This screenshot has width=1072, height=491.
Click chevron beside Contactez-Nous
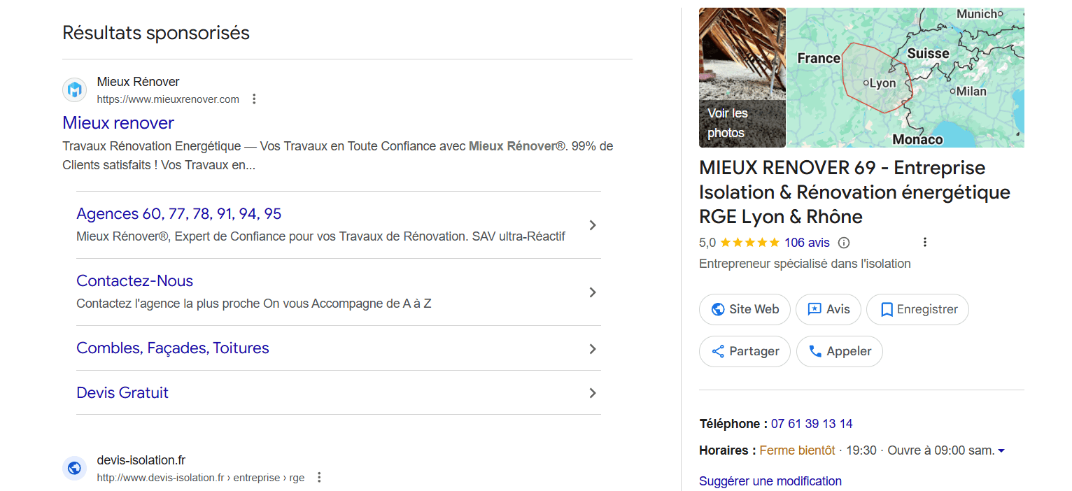coord(592,292)
